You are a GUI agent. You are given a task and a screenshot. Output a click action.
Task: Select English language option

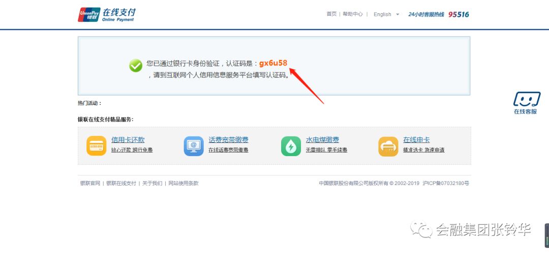pyautogui.click(x=382, y=14)
